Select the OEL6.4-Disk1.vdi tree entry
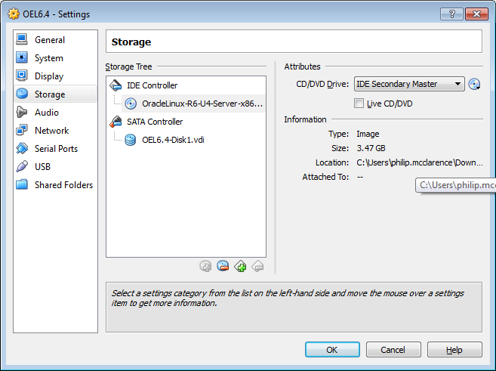The height and width of the screenshot is (371, 496). point(173,140)
